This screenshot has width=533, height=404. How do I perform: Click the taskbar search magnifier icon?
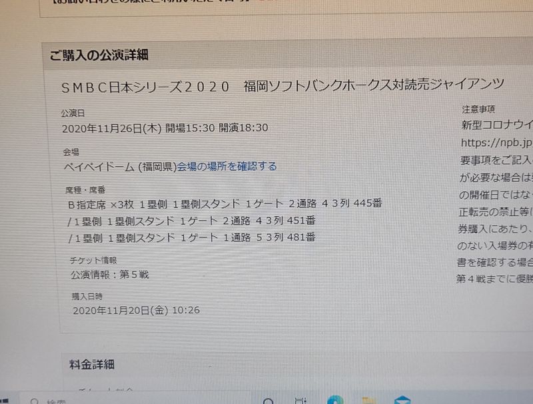point(34,401)
